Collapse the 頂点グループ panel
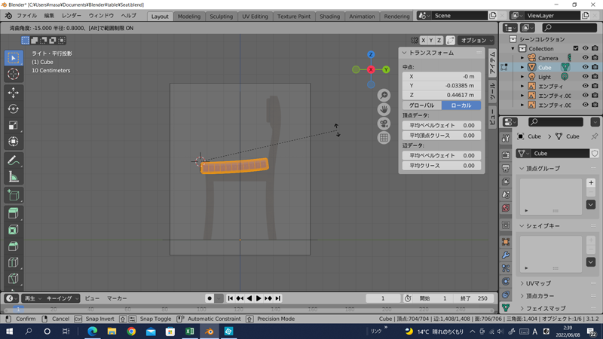 [x=522, y=168]
